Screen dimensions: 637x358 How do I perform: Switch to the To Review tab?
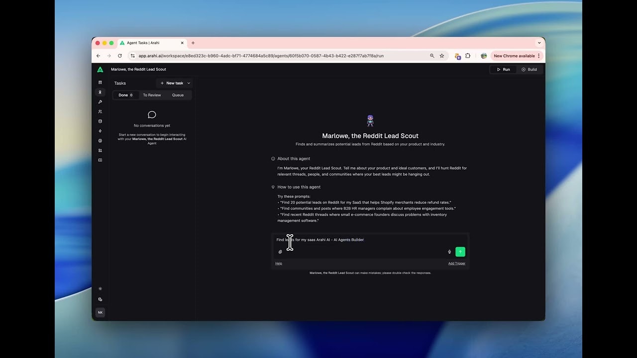tap(152, 95)
